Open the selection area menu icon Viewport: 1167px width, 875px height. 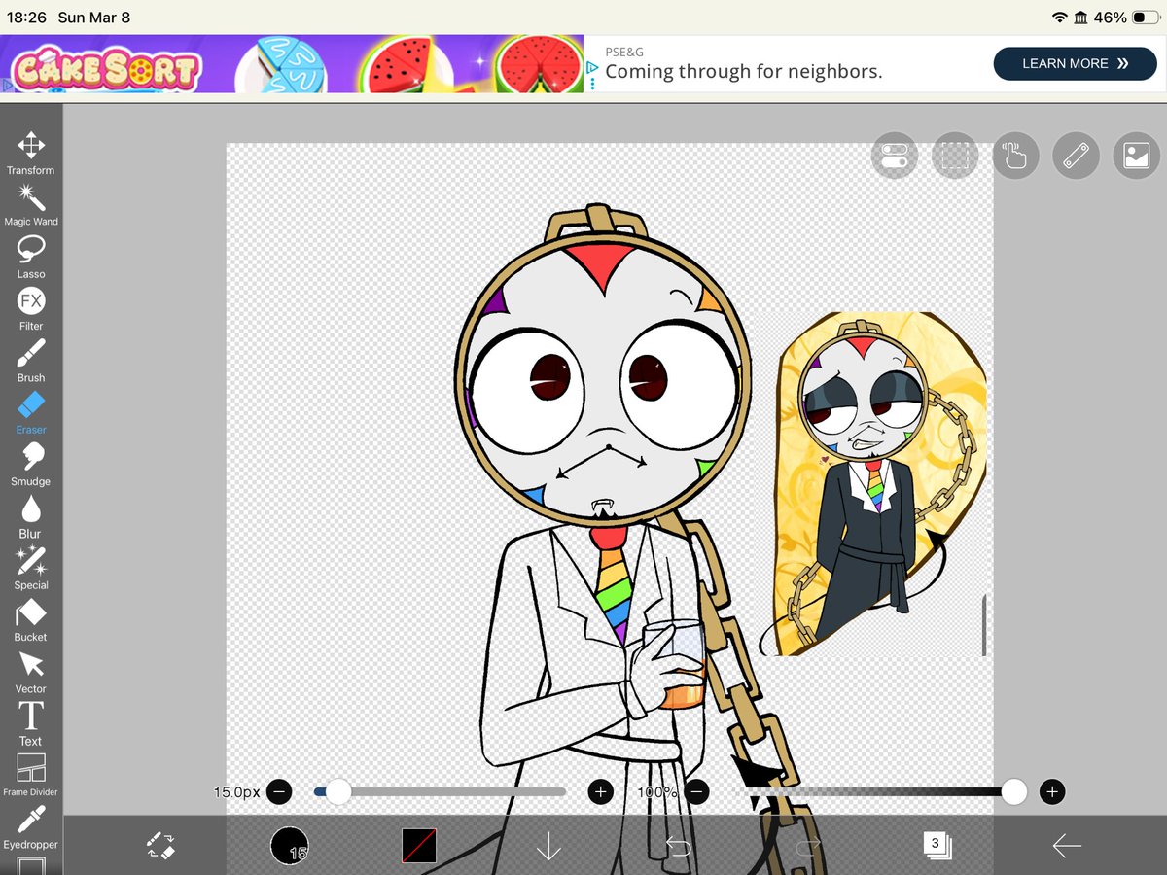tap(955, 156)
